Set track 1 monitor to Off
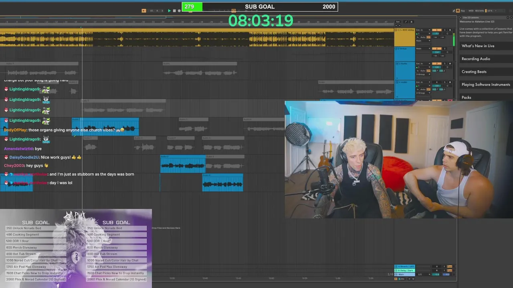513x288 pixels. (428, 37)
